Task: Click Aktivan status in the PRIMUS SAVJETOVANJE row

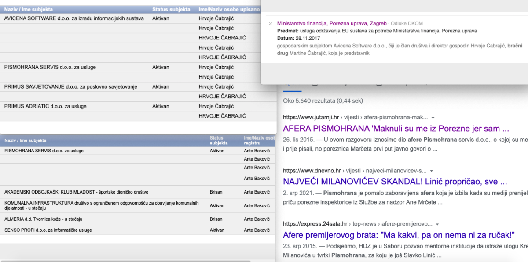Action: 161,87
